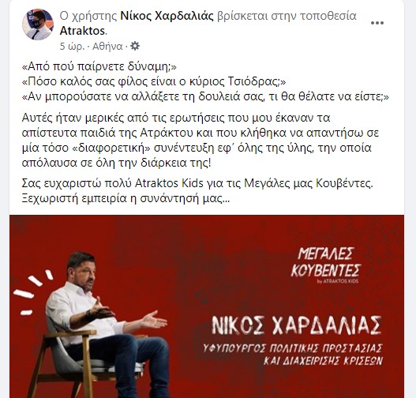Screen dimensions: 416x398
Task: Open the three-dots post options menu
Action: coord(377,23)
